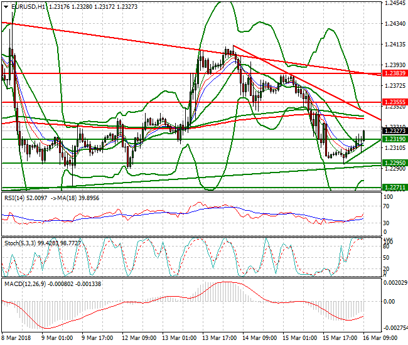Select the 1.24340 price scale value
The height and width of the screenshot is (345, 408).
pyautogui.click(x=395, y=24)
